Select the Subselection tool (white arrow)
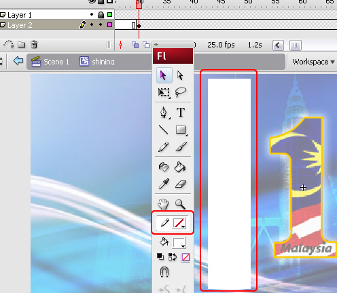The width and height of the screenshot is (337, 293). [x=180, y=75]
